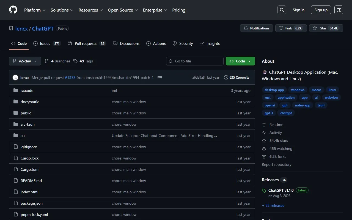The height and width of the screenshot is (220, 352).
Task: Expand the Platform menu in header
Action: pyautogui.click(x=35, y=10)
